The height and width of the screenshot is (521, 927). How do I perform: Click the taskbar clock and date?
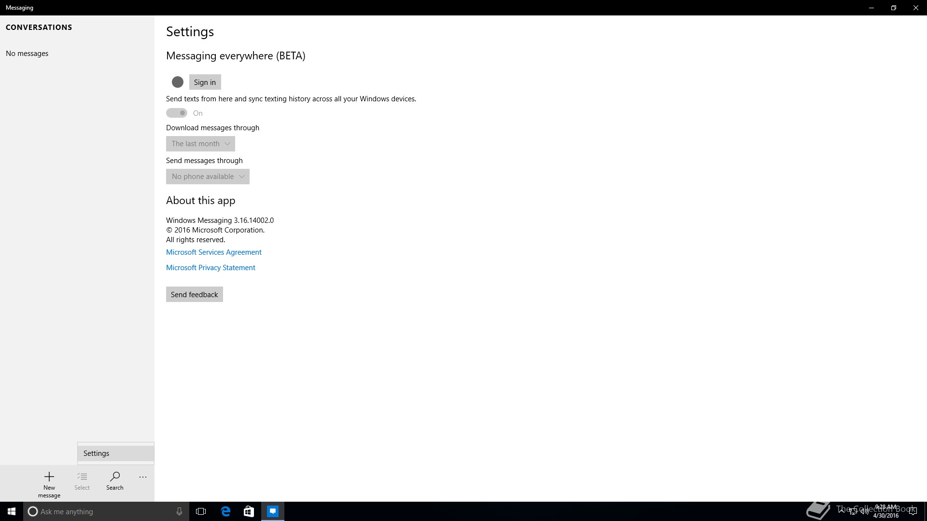point(886,511)
